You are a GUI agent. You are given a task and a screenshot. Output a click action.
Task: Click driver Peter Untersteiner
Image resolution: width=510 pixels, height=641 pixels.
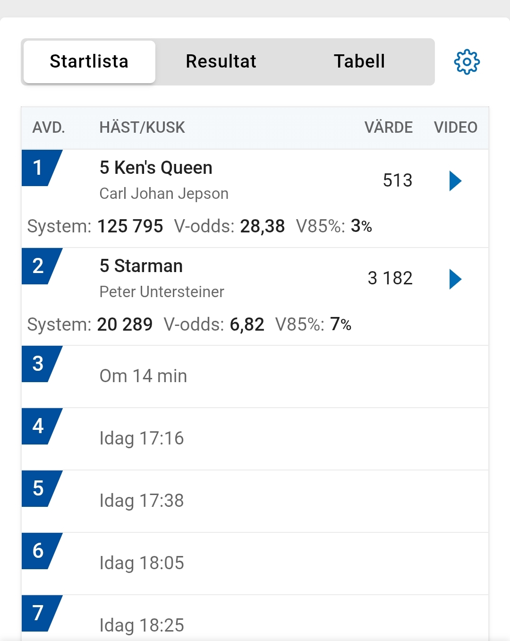[x=161, y=292]
